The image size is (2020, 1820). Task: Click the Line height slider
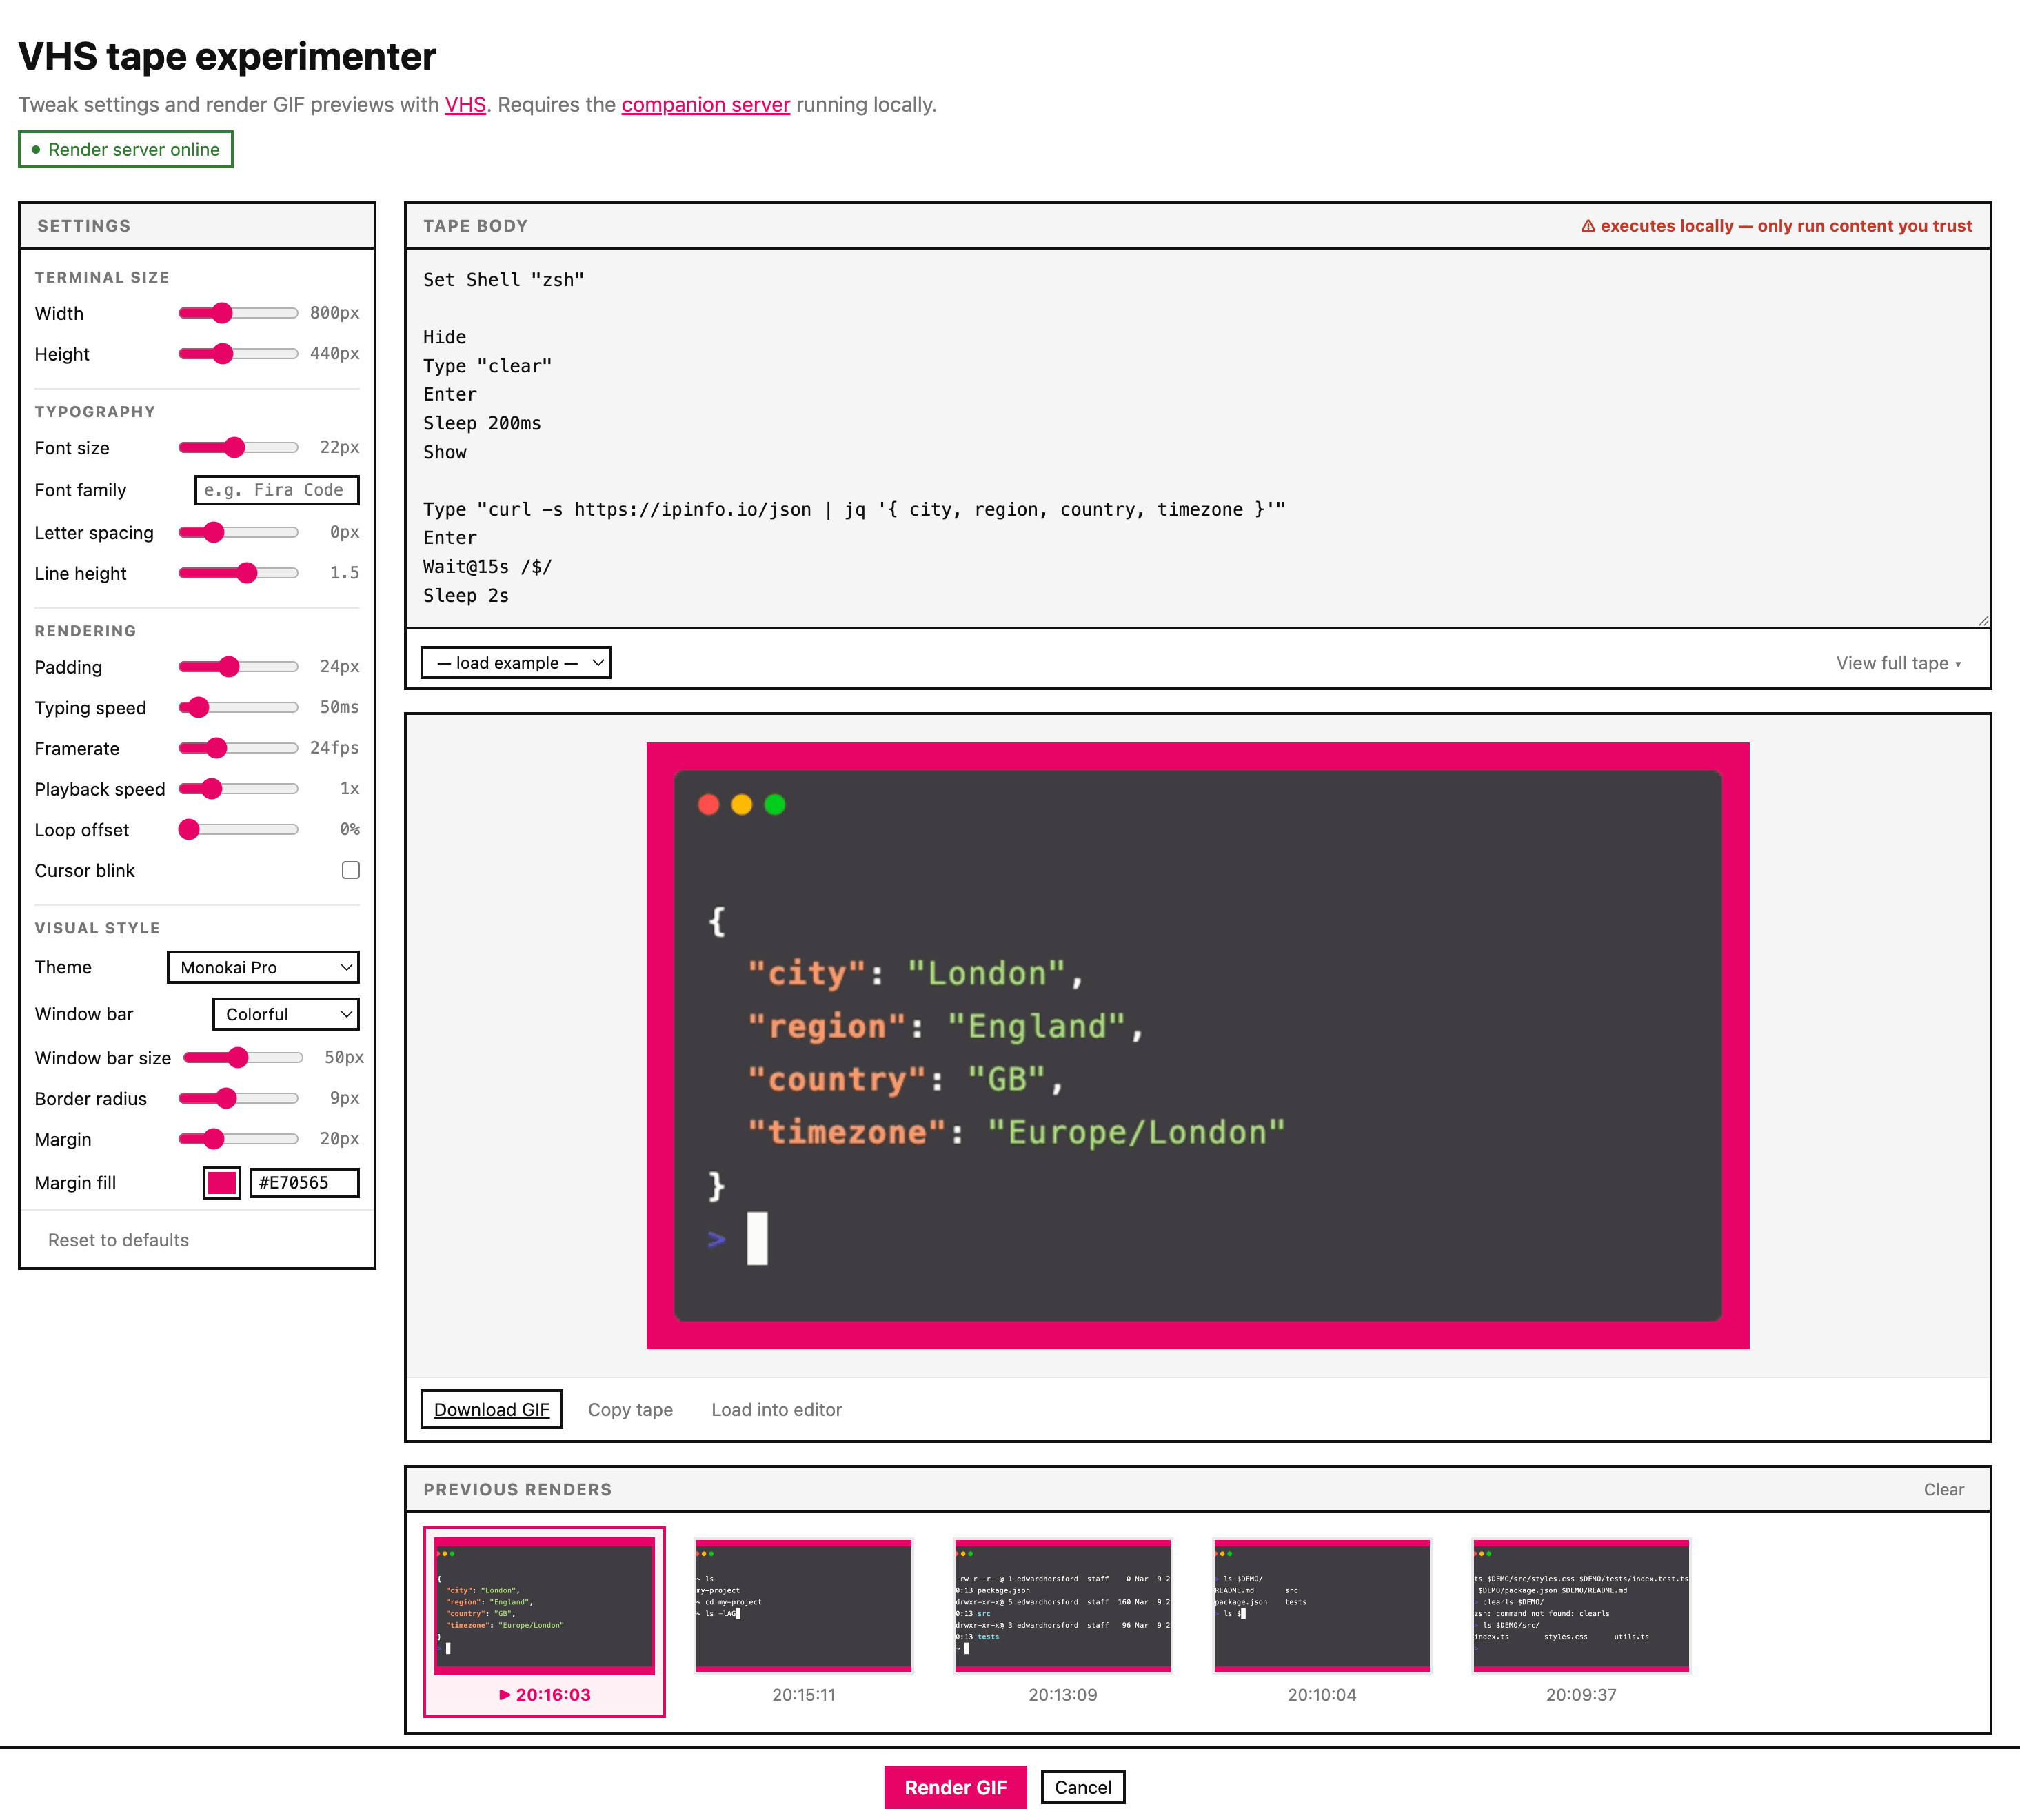(x=238, y=573)
